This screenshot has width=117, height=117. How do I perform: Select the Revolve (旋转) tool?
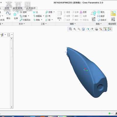23,12
